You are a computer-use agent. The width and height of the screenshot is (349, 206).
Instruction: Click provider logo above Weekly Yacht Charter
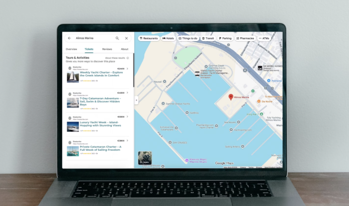click(70, 68)
